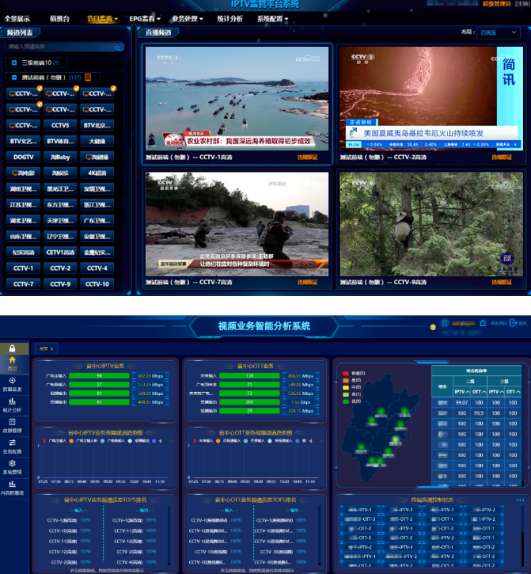Open the 布局 layout dropdown

tap(499, 32)
